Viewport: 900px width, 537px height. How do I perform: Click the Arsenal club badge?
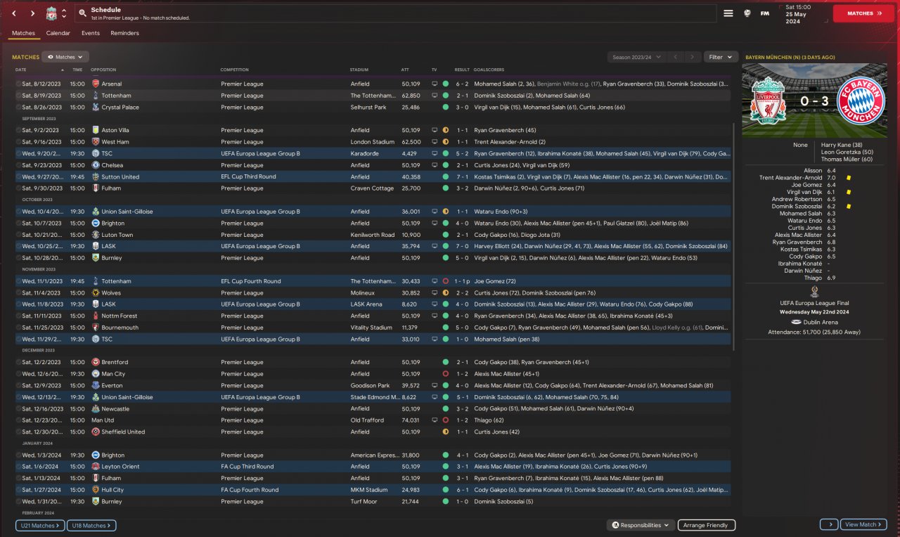click(x=96, y=84)
